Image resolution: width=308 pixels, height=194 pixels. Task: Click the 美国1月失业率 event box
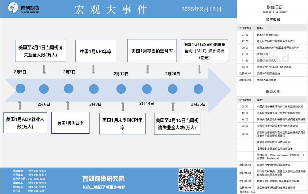pyautogui.click(x=70, y=123)
